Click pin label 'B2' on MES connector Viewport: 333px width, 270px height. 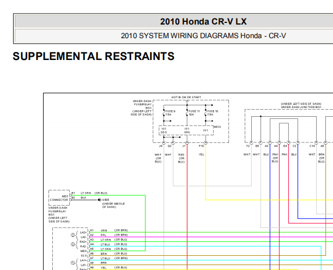click(73, 197)
